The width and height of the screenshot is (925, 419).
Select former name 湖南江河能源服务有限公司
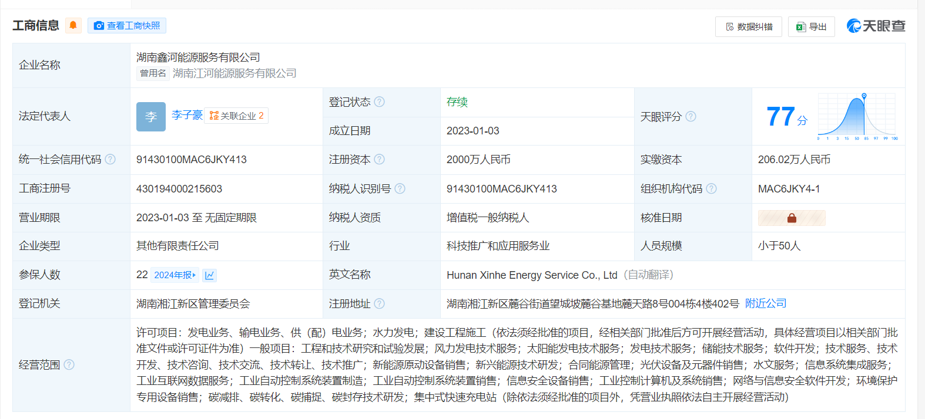[234, 73]
